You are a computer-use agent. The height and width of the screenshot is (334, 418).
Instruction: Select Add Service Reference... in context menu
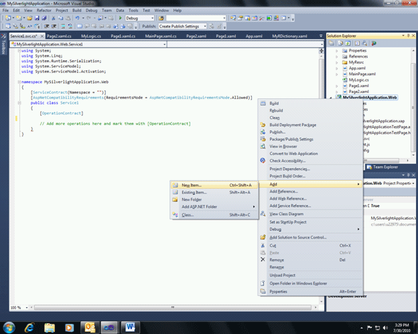(x=290, y=206)
